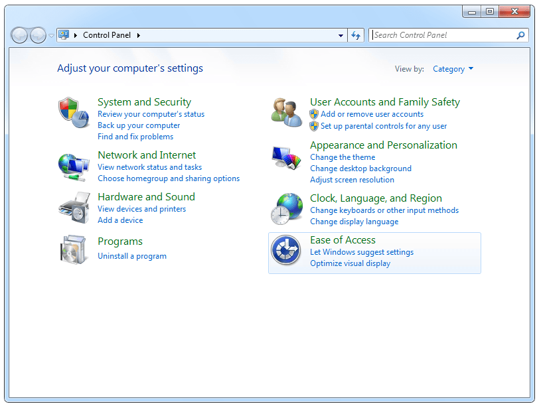539x406 pixels.
Task: Expand the arrow before Control Panel breadcrumb
Action: 75,35
